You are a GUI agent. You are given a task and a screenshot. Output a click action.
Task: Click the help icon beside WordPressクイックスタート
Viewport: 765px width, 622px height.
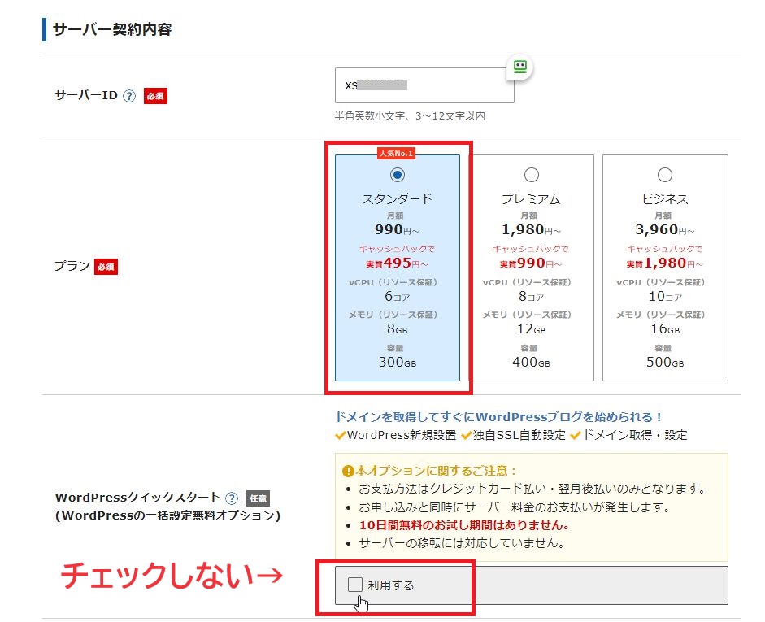pos(232,498)
